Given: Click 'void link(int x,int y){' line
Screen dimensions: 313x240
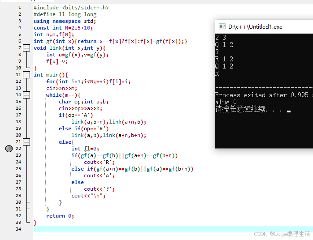Looking at the screenshot, I should coord(70,48).
